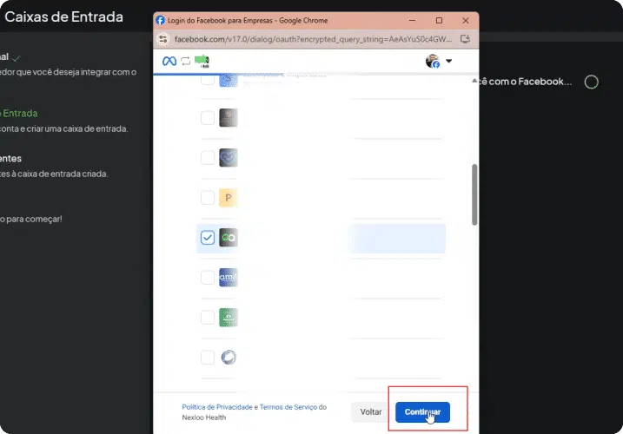The image size is (623, 434).
Task: Click the Continuar button
Action: coord(422,412)
